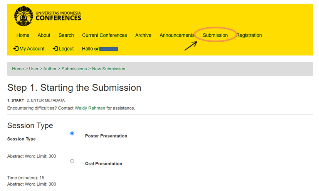Click the circled Submission menu item
Viewport: 319px width, 191px height.
click(x=215, y=35)
